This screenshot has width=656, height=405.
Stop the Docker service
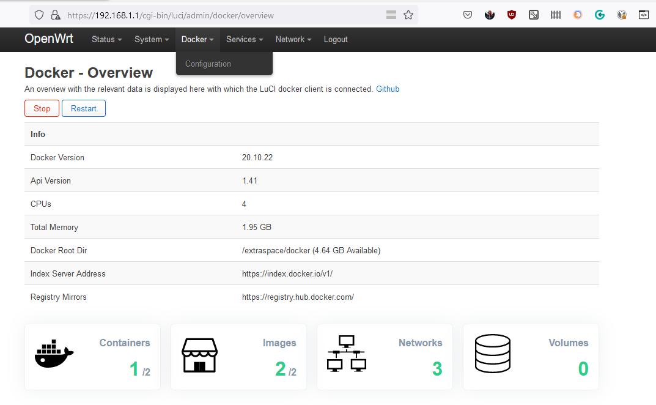point(42,108)
